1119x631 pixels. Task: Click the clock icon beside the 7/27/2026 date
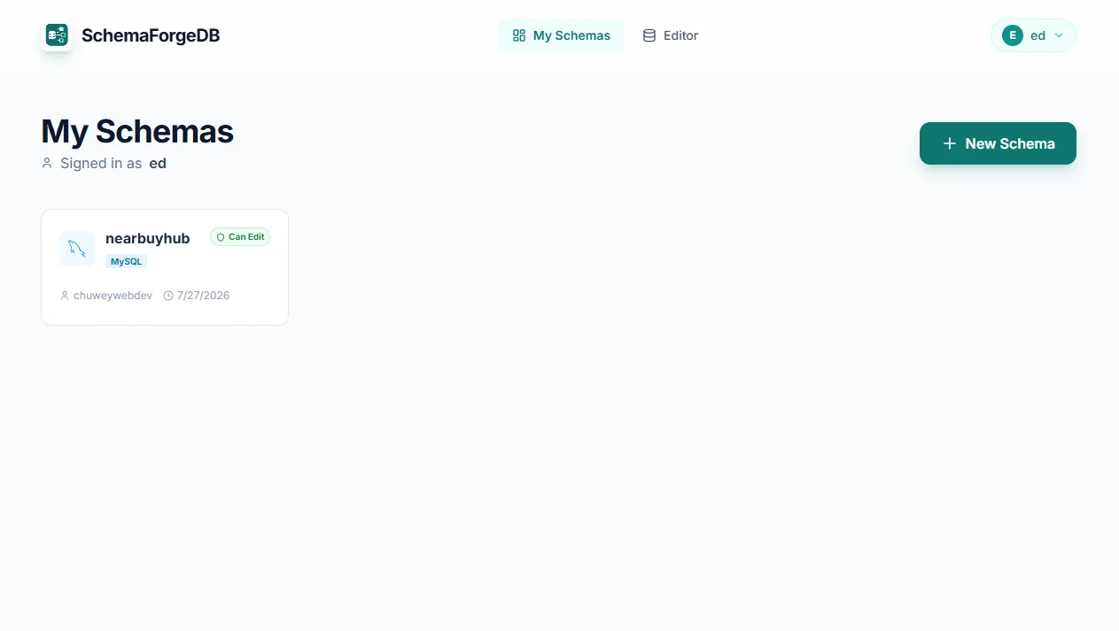pos(168,296)
